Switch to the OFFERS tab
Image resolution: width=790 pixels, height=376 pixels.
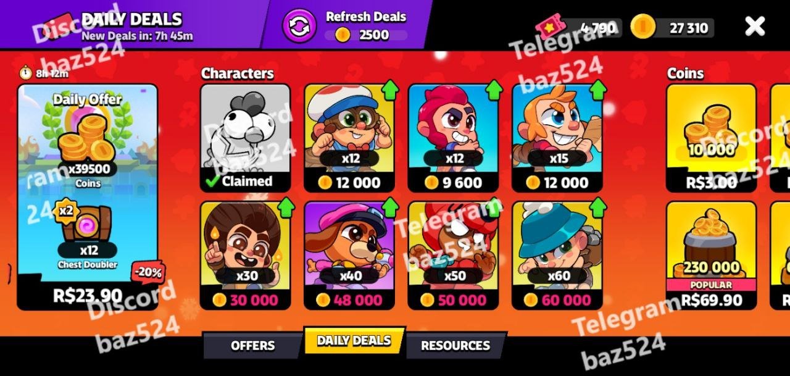252,346
